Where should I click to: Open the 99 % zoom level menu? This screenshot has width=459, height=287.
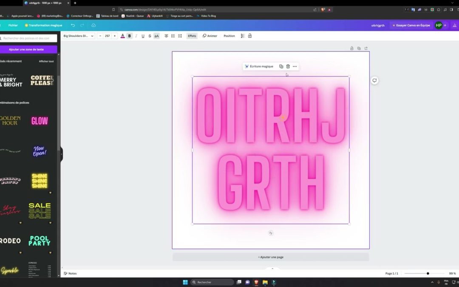point(453,273)
